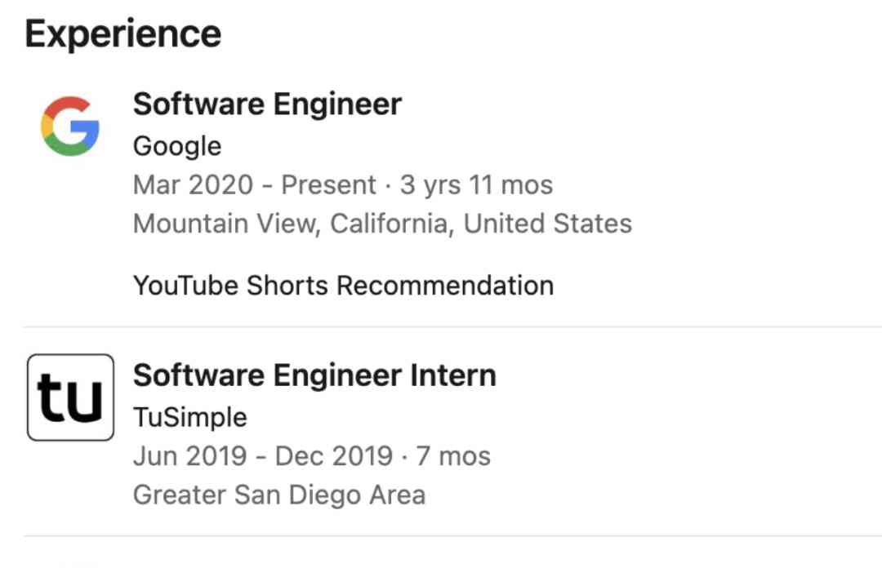Open the Software Engineer Intern title

click(314, 375)
